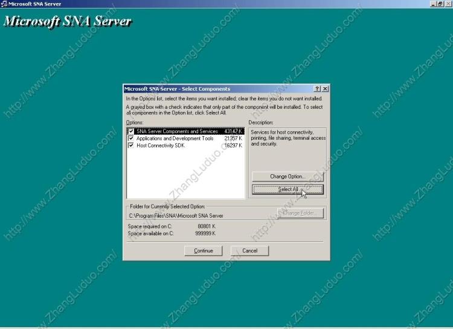
Task: Select the SNA Server Components and Services row
Action: 186,131
